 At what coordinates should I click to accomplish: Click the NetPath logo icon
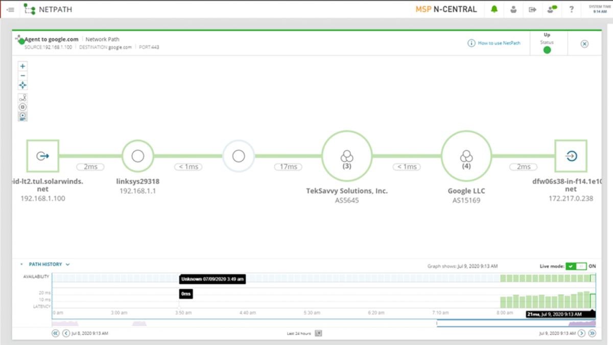(30, 9)
